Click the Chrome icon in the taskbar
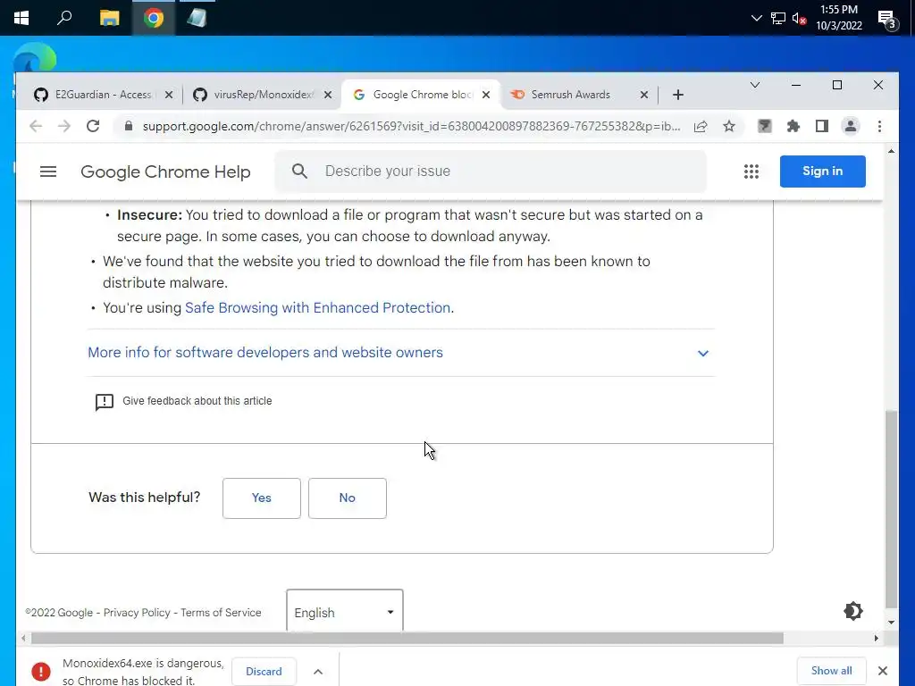This screenshot has height=686, width=915. [x=154, y=18]
